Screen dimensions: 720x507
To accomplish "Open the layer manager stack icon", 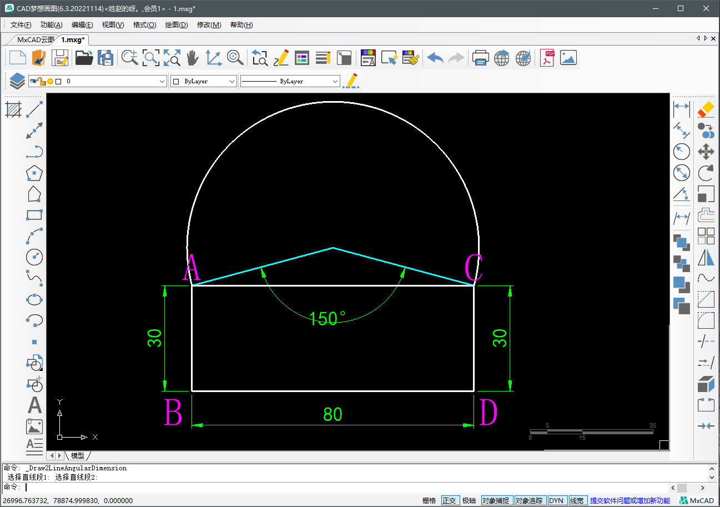I will pos(18,81).
